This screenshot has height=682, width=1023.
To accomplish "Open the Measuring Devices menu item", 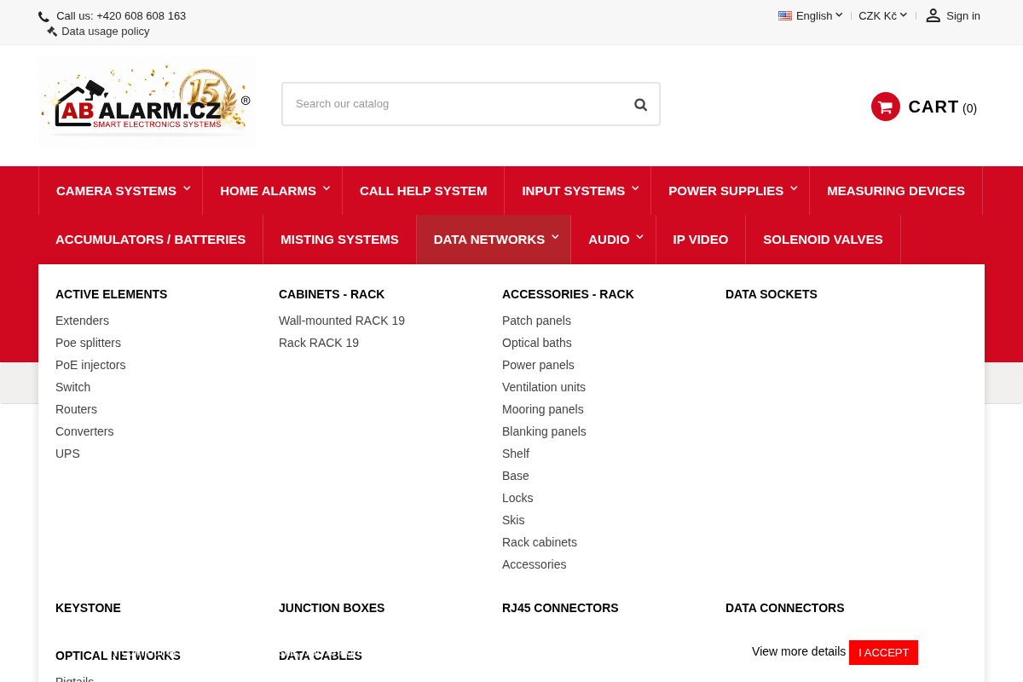I will (x=896, y=191).
